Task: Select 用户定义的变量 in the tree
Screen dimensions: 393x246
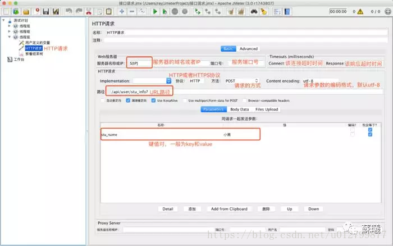Action: [38, 43]
